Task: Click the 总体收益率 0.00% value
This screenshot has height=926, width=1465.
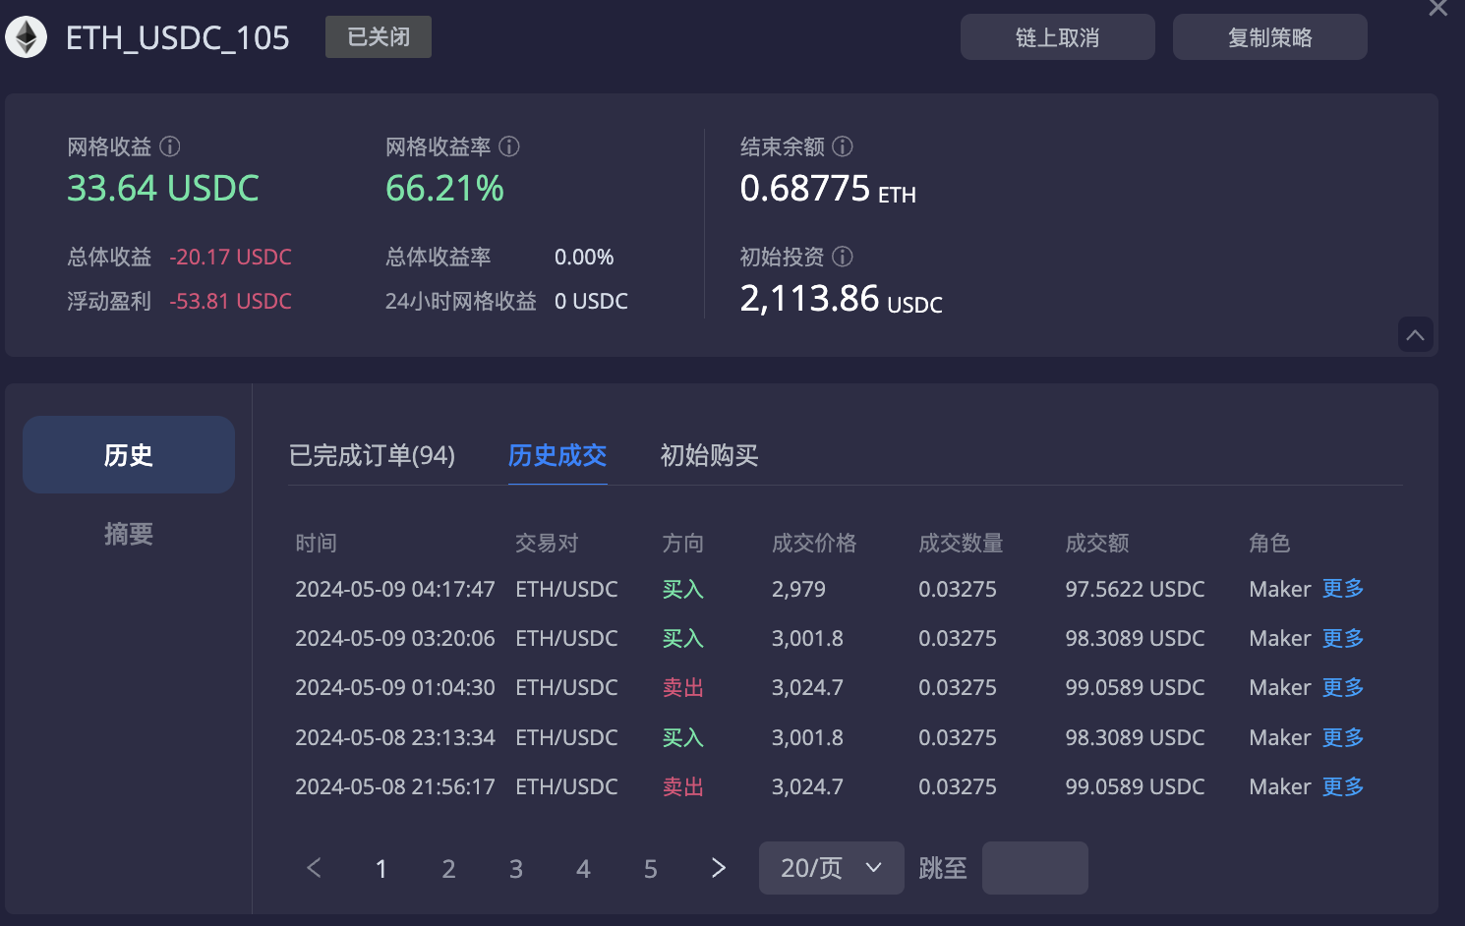Action: [x=584, y=257]
